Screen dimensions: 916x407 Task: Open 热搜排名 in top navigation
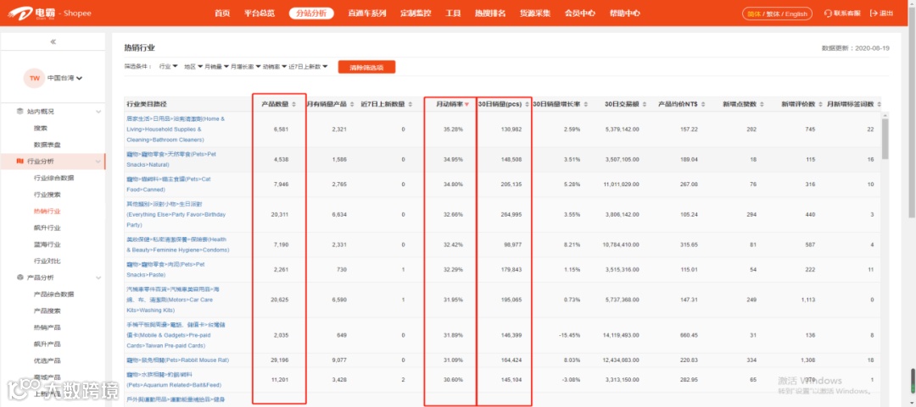tap(490, 14)
